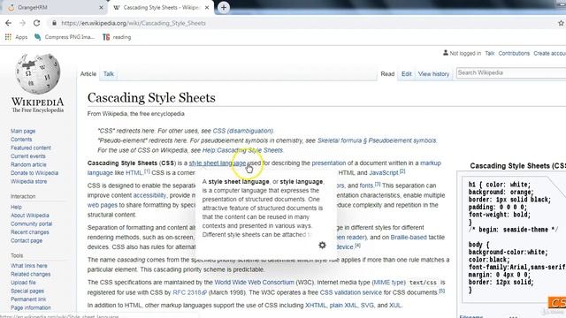Open Compress PNG Images bookmark
566x318 pixels.
[65, 37]
